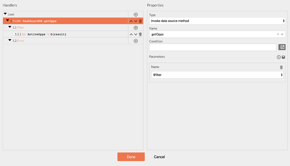Add a new parameter
290x166 pixels.
coord(279,57)
